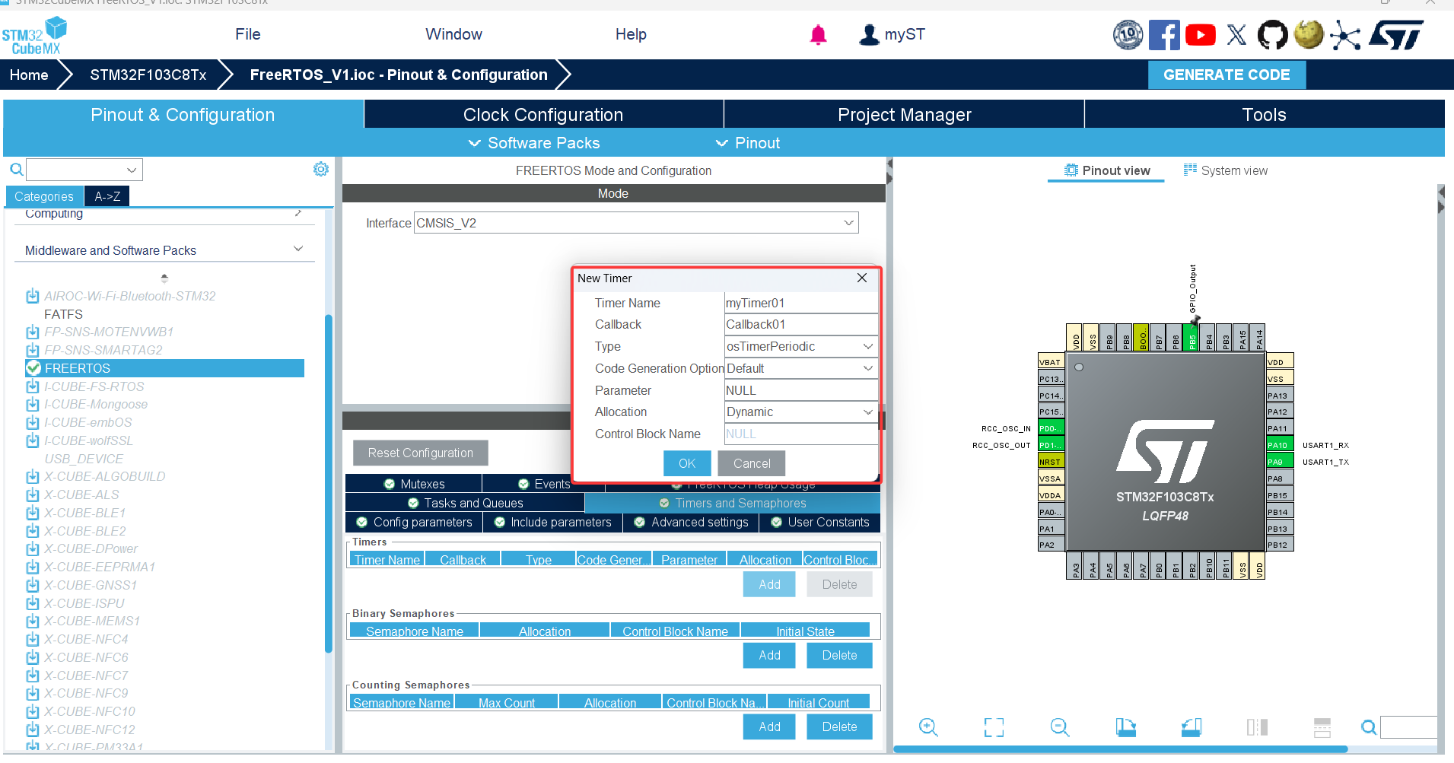Image resolution: width=1454 pixels, height=763 pixels.
Task: Select the PB12 pin on chip
Action: (1280, 545)
